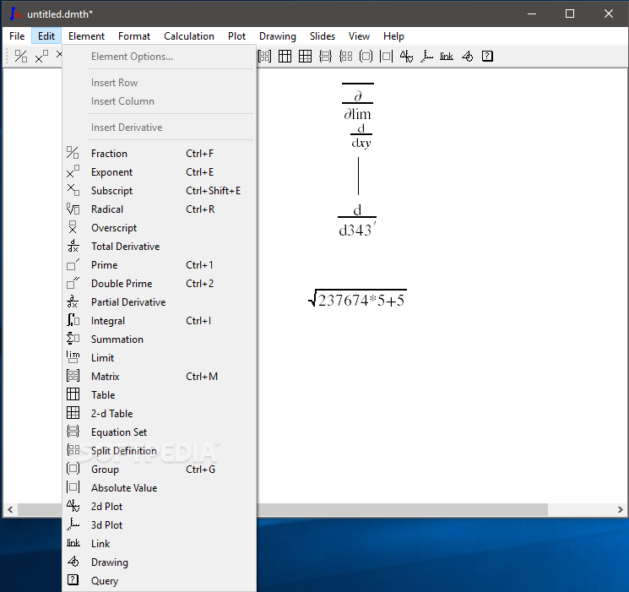
Task: Click the d/d343' derivative expression
Action: [357, 220]
